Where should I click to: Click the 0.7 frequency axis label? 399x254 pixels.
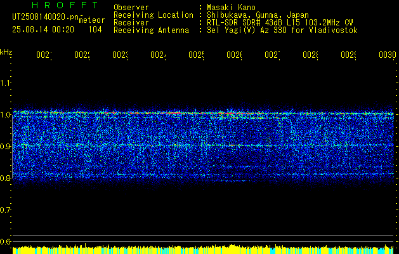(x=5, y=210)
